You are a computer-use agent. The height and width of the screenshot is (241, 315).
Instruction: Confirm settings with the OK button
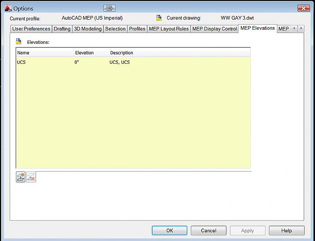pyautogui.click(x=170, y=231)
